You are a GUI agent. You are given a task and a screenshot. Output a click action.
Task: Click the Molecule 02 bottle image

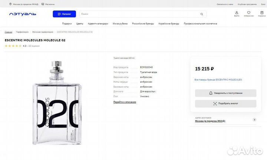(57, 103)
